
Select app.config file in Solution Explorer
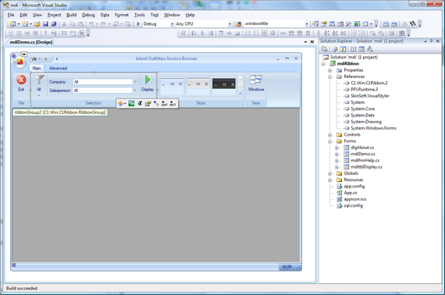pyautogui.click(x=354, y=187)
